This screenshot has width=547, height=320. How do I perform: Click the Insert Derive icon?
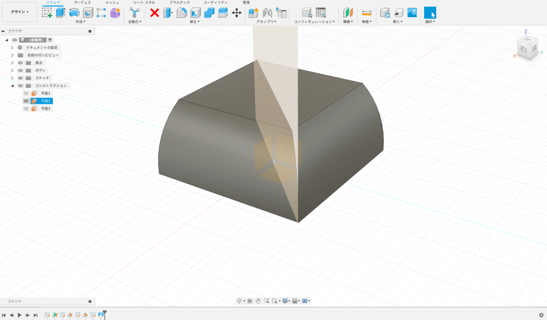pos(385,13)
